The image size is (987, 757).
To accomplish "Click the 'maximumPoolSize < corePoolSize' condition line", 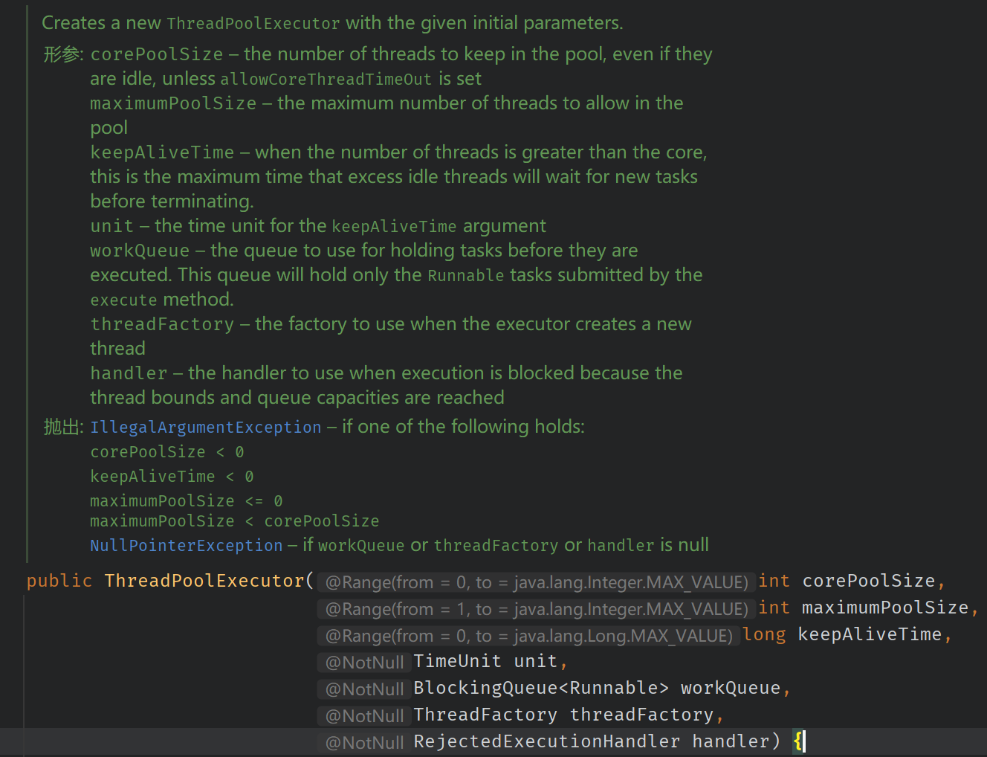I will click(235, 521).
